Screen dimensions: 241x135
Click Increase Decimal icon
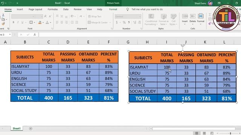[135, 22]
